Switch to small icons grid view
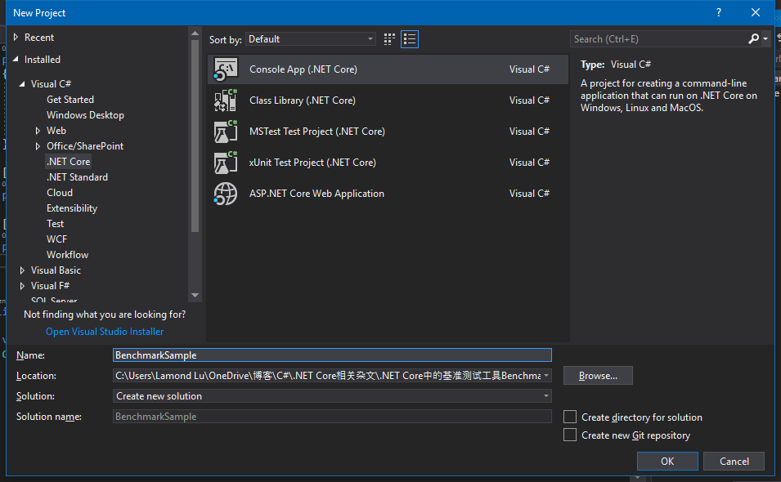This screenshot has height=482, width=781. pos(389,39)
